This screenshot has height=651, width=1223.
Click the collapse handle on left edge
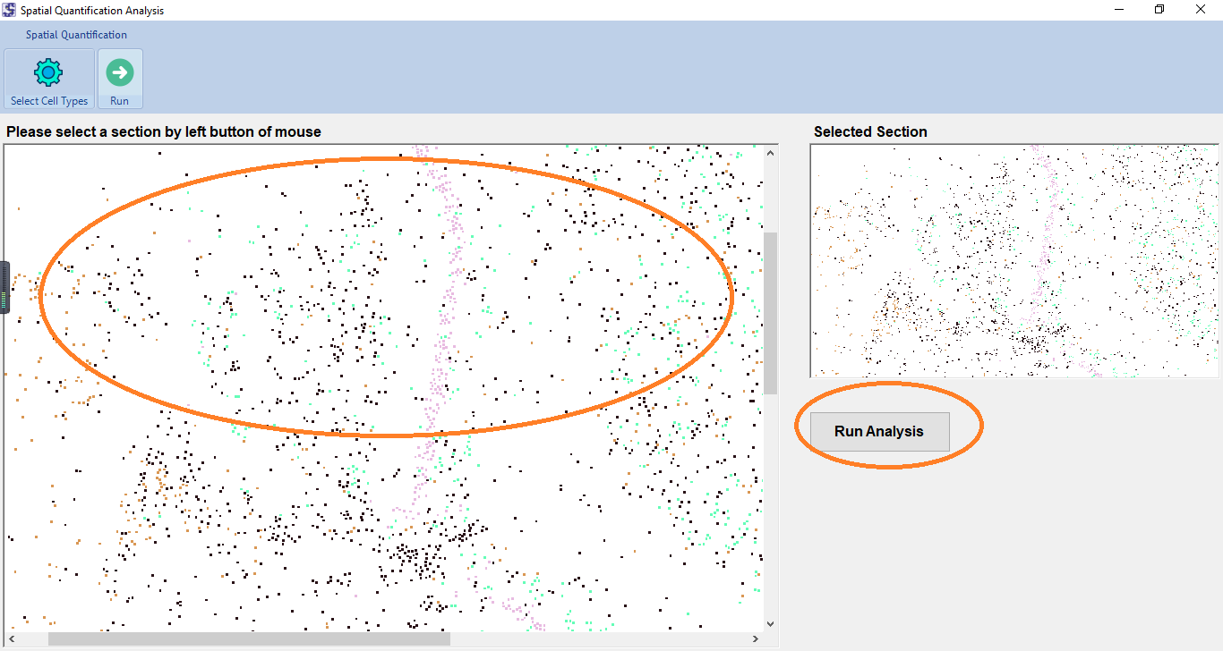4,287
